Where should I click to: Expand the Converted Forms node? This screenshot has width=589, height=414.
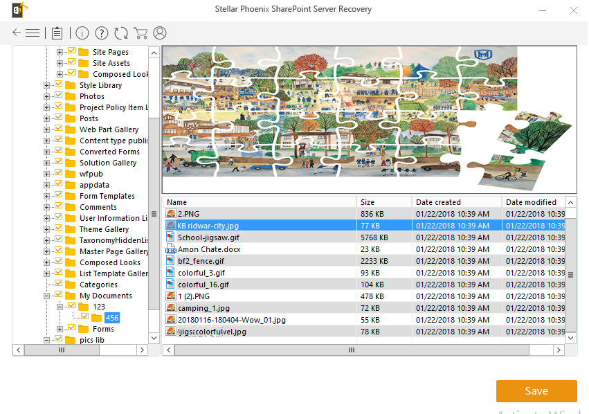click(46, 152)
